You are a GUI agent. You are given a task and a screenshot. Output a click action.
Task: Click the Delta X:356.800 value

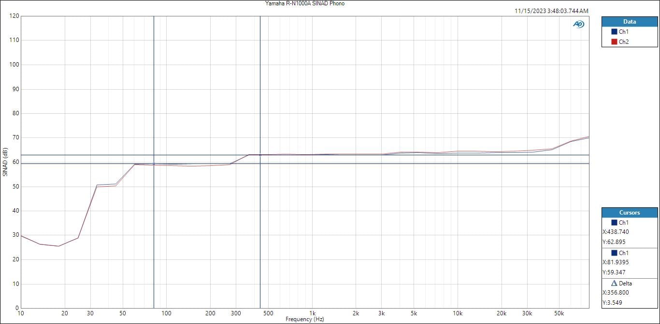coord(616,293)
